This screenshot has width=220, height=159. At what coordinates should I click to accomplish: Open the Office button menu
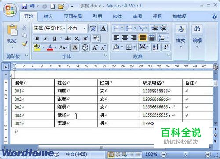click(x=10, y=10)
